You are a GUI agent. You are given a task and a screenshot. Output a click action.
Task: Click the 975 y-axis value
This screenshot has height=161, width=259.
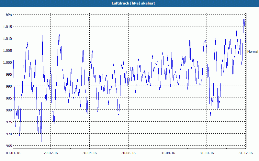(9, 122)
